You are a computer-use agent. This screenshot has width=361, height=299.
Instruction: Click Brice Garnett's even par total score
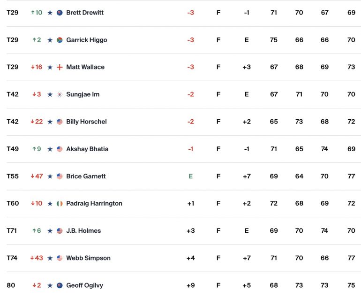coord(191,176)
